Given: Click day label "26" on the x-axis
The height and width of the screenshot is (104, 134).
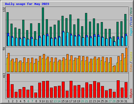Looking at the screenshot, I should pos(106,101).
